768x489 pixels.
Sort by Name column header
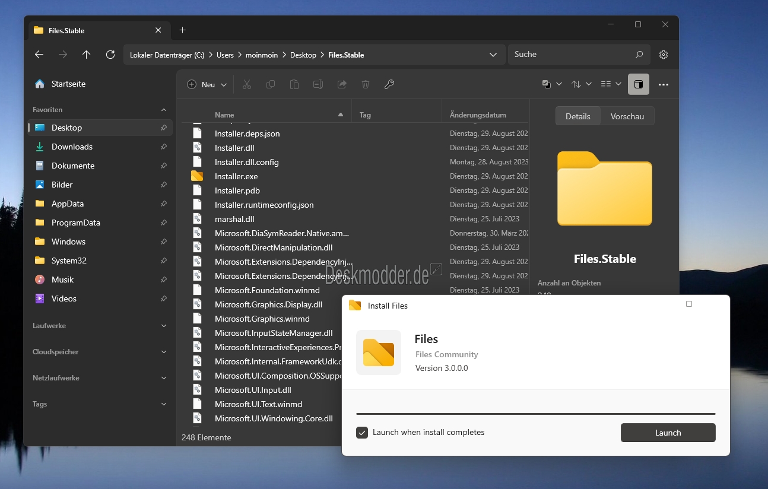[x=224, y=115]
